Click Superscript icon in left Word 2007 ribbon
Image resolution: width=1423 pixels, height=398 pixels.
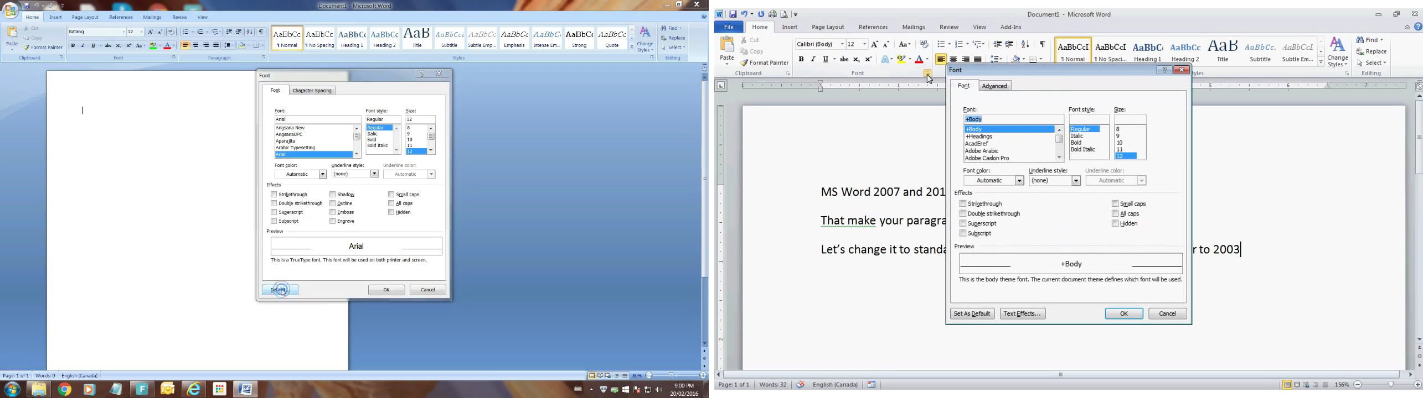[x=129, y=46]
